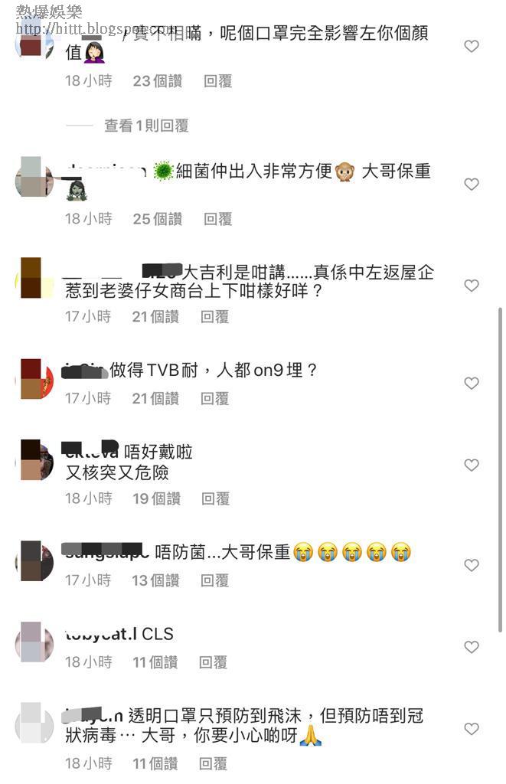
Task: Click the vertical scrollbar on right
Action: (x=500, y=470)
